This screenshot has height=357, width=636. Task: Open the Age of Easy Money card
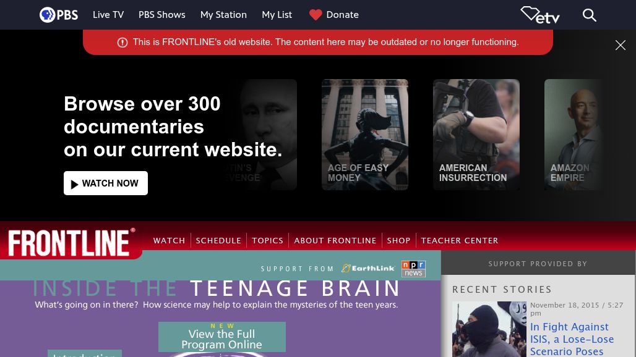pyautogui.click(x=364, y=135)
